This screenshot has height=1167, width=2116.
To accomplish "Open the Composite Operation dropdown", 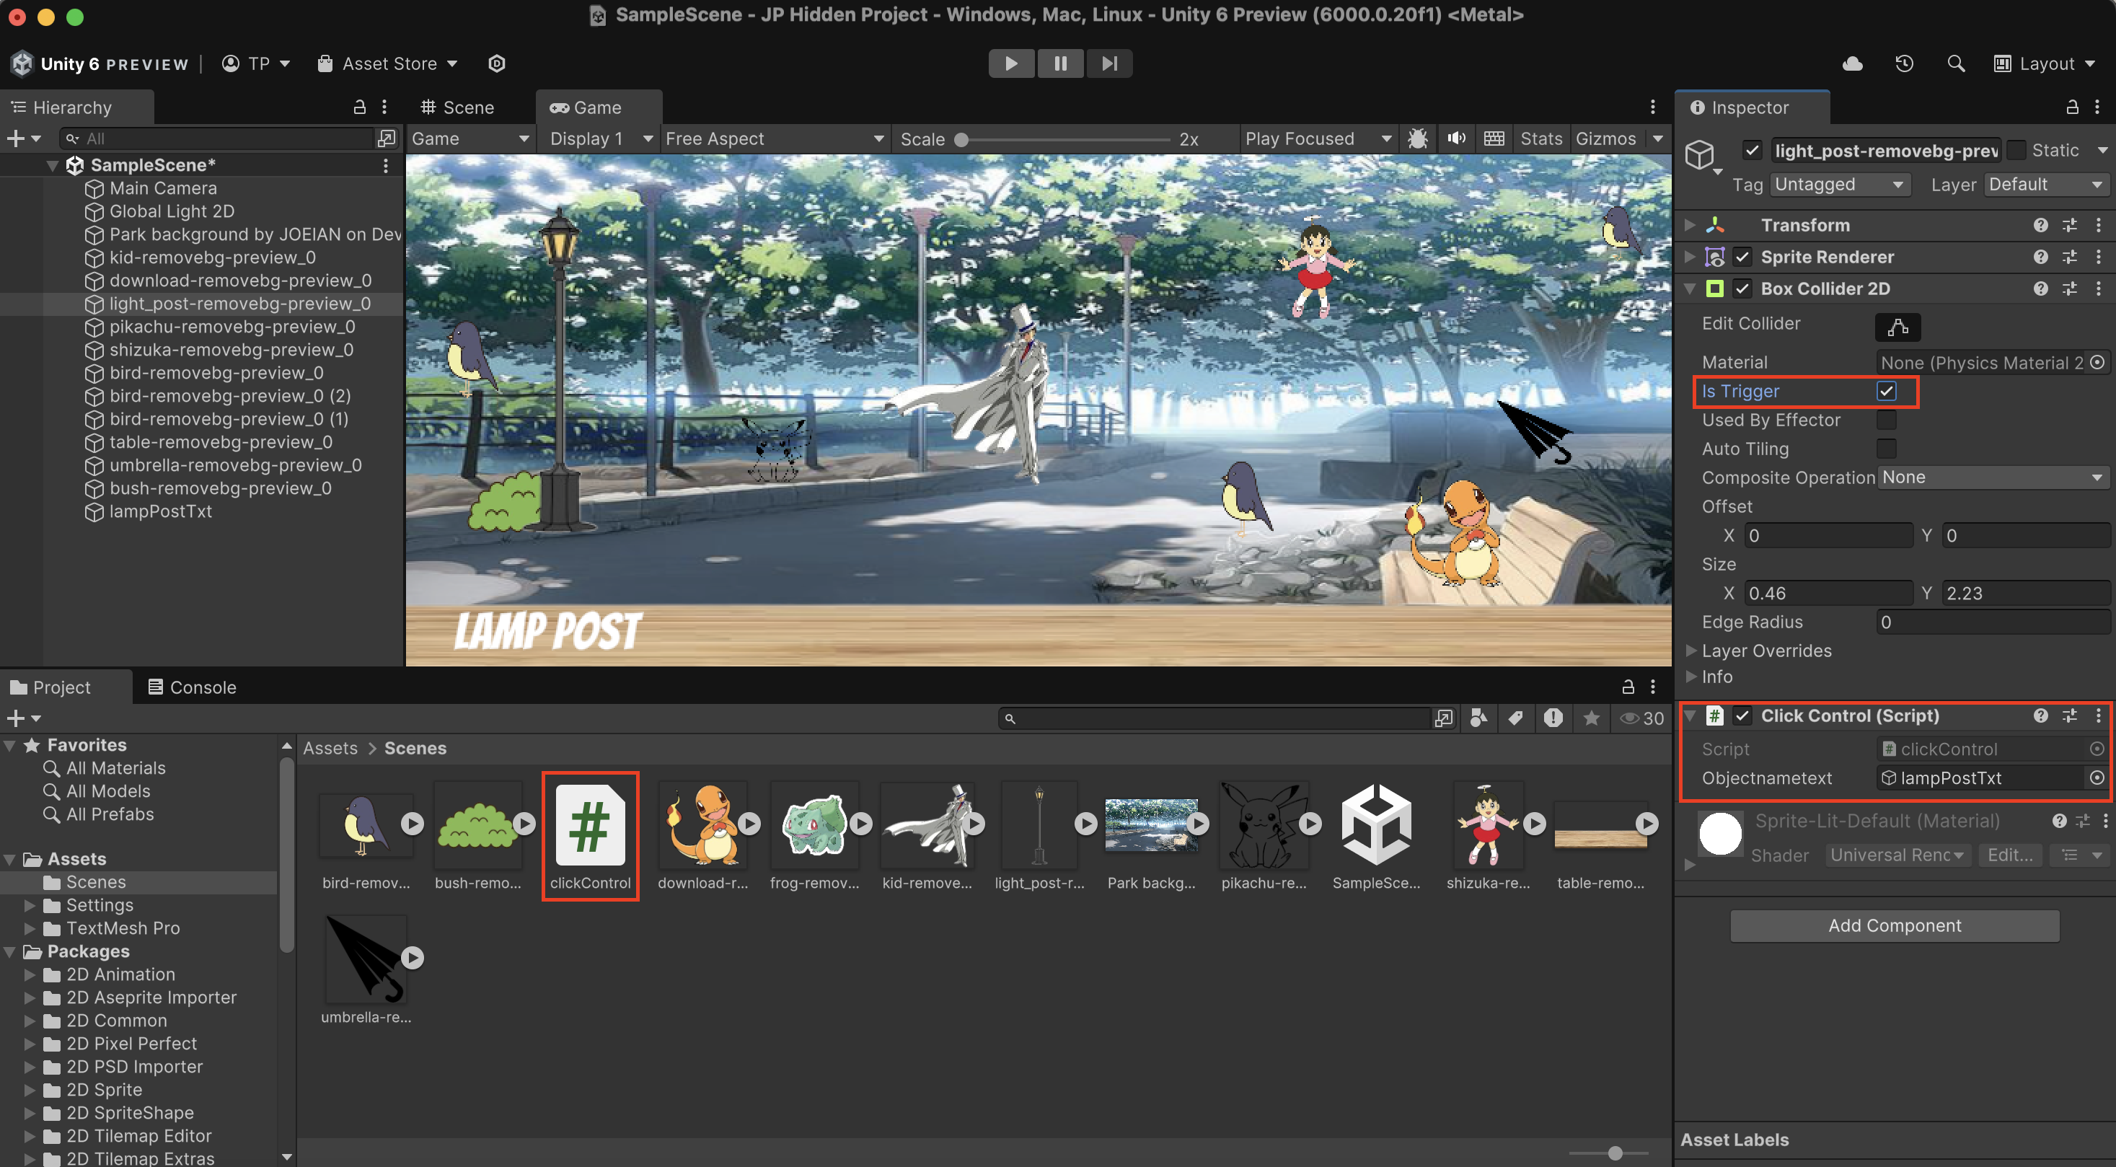I will [1992, 478].
